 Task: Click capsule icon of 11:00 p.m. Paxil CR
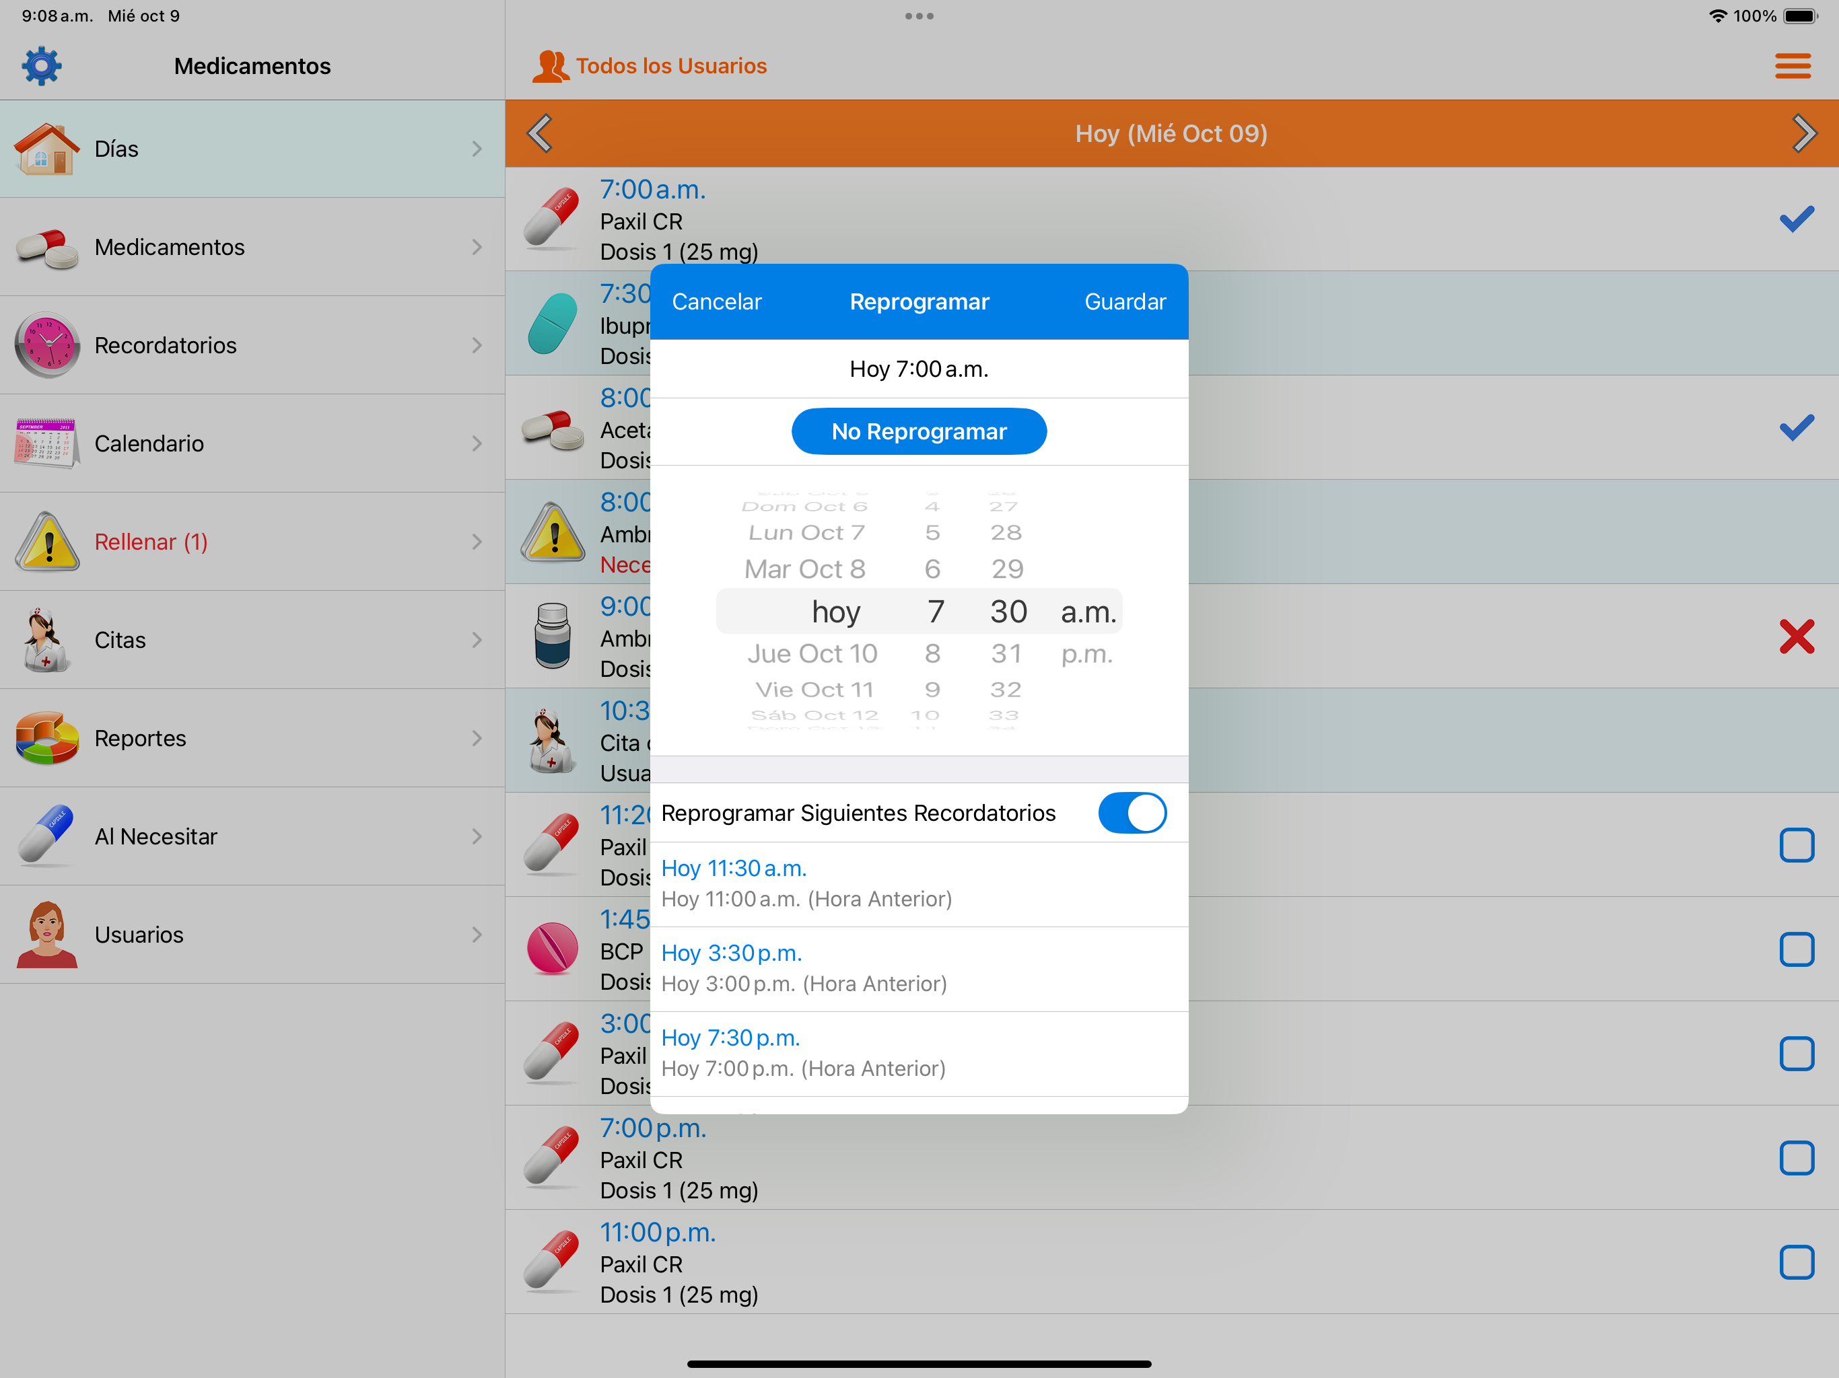(x=551, y=1262)
